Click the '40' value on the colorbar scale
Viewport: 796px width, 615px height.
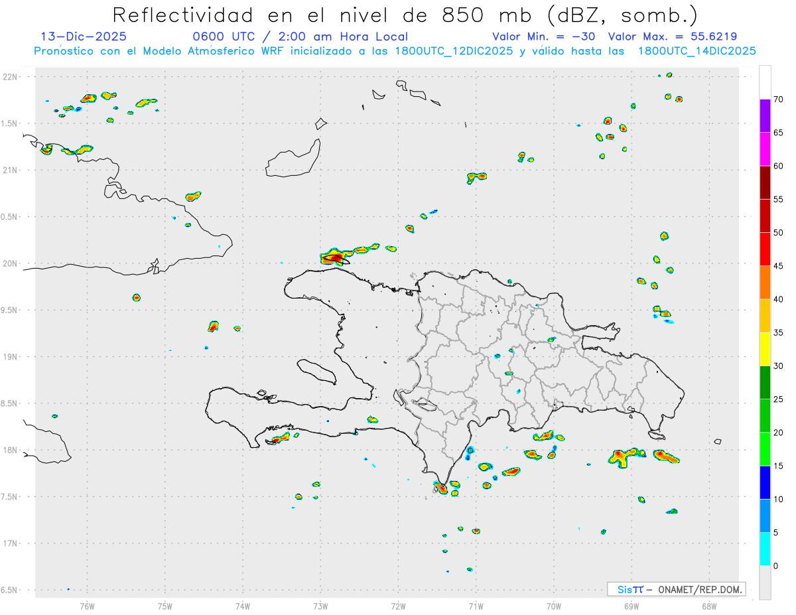click(778, 299)
